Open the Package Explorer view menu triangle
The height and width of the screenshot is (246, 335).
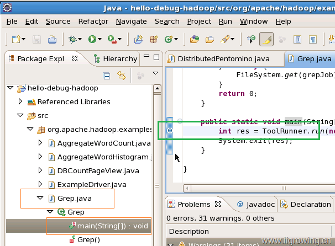point(155,73)
